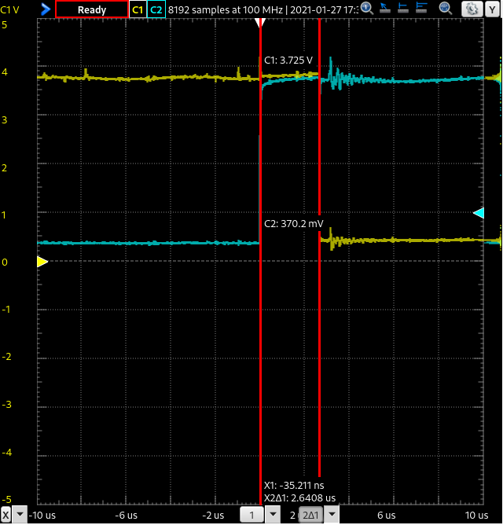
Task: Open the X axis dropdown arrow
Action: [20, 516]
